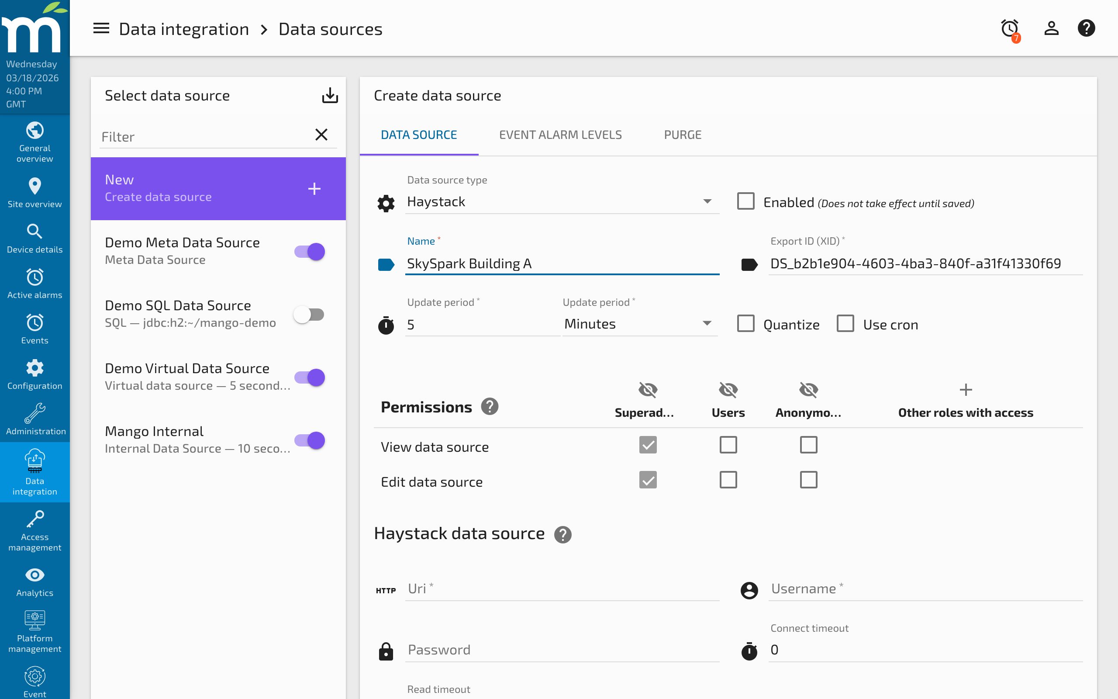The width and height of the screenshot is (1118, 699).
Task: Switch to the EVENT ALARM LEVELS tab
Action: [560, 135]
